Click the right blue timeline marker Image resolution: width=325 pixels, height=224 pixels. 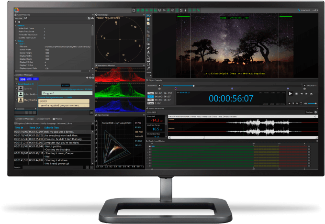pos(288,89)
